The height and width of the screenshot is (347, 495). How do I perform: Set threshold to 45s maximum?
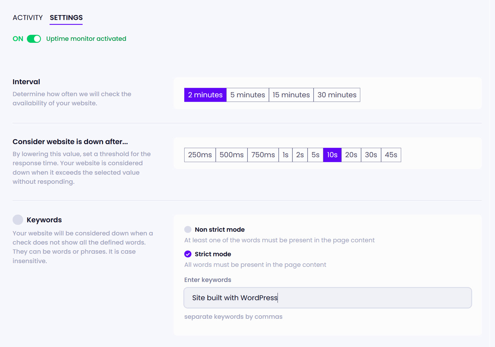pos(391,155)
